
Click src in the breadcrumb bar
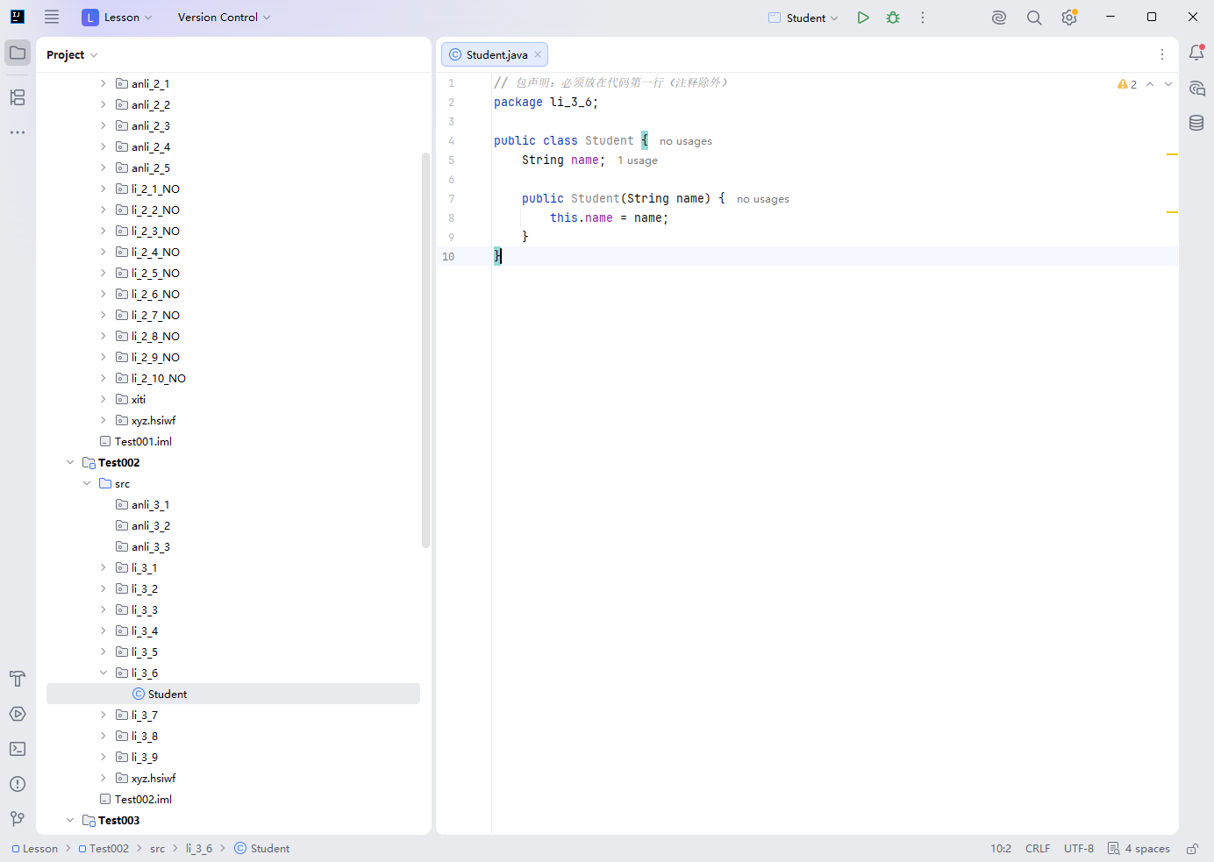point(157,849)
